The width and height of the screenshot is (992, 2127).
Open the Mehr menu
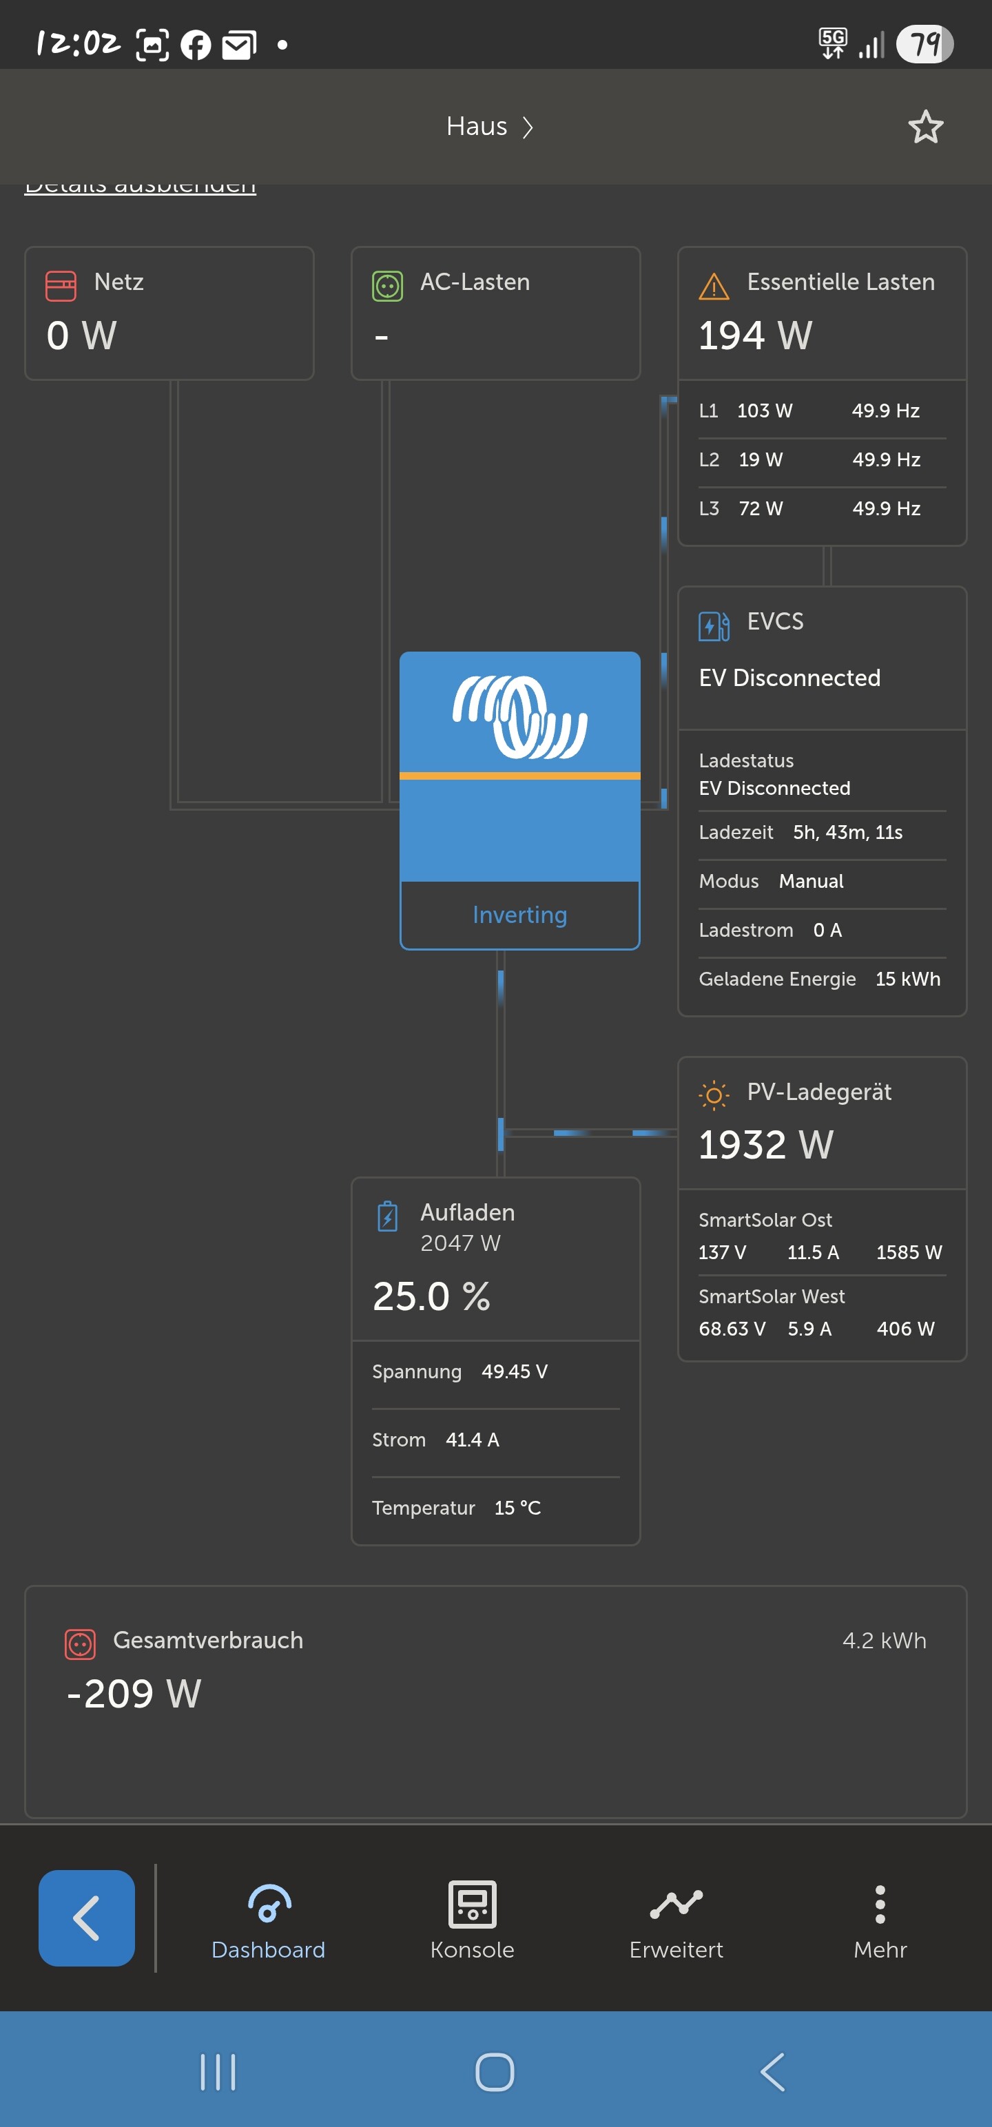(x=880, y=1918)
